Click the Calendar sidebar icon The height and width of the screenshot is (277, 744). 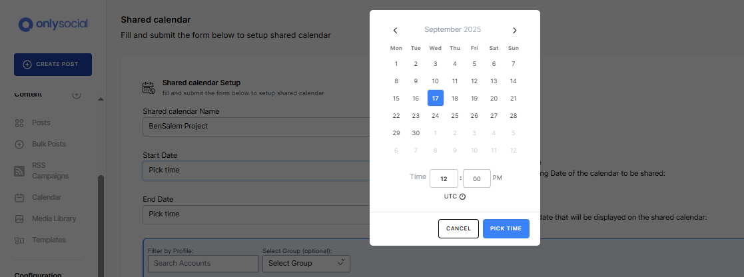[19, 198]
